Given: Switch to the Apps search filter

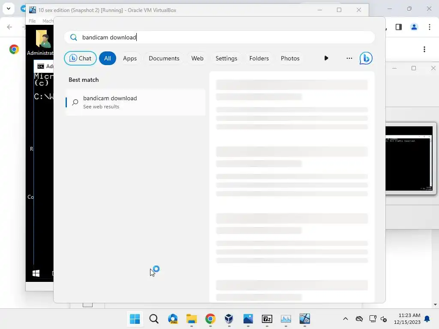Looking at the screenshot, I should pyautogui.click(x=129, y=58).
